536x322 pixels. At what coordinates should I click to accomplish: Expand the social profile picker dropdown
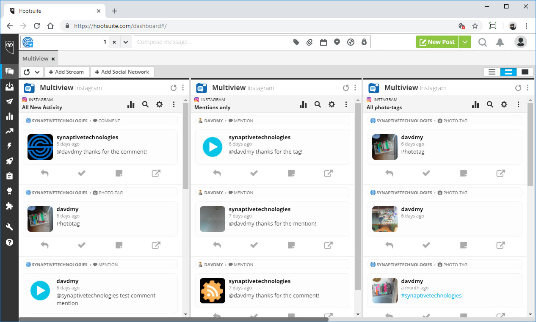pos(125,42)
